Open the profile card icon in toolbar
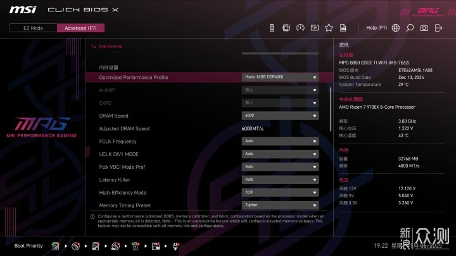 coord(315,28)
